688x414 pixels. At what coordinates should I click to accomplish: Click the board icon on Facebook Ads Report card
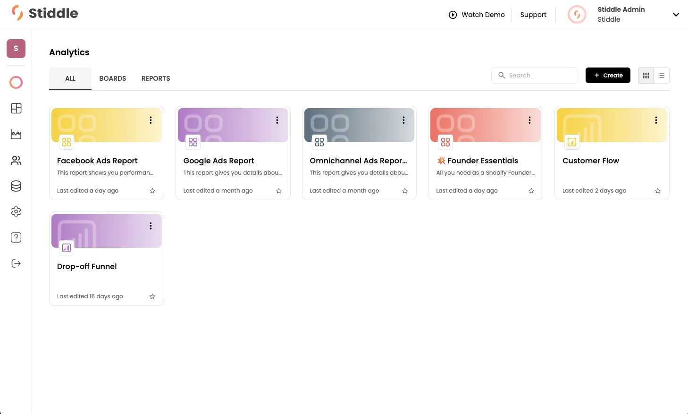coord(67,142)
